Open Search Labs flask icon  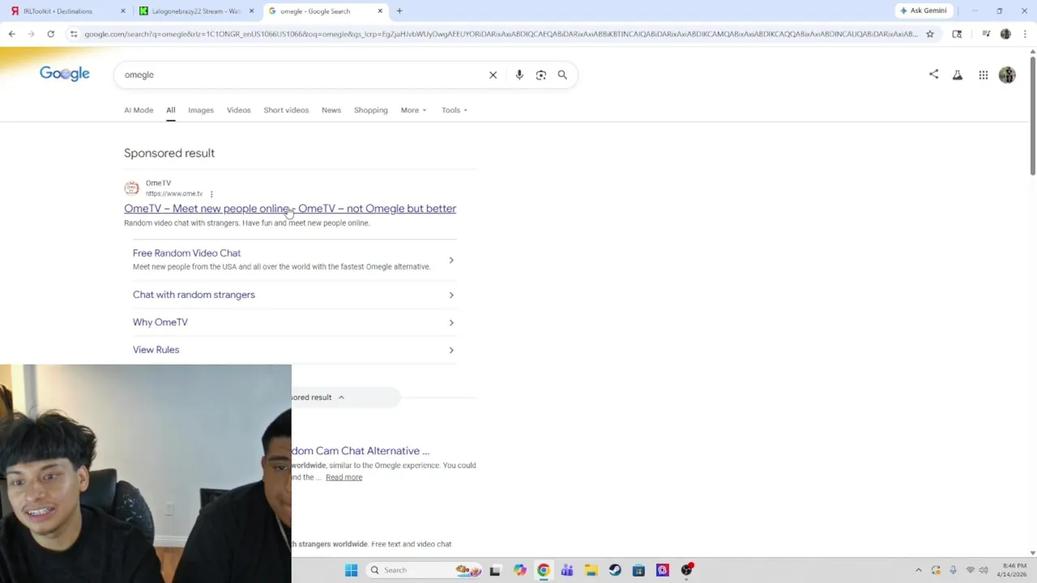click(958, 74)
